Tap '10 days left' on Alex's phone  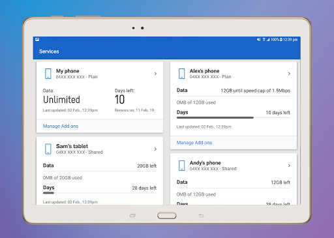pos(278,113)
